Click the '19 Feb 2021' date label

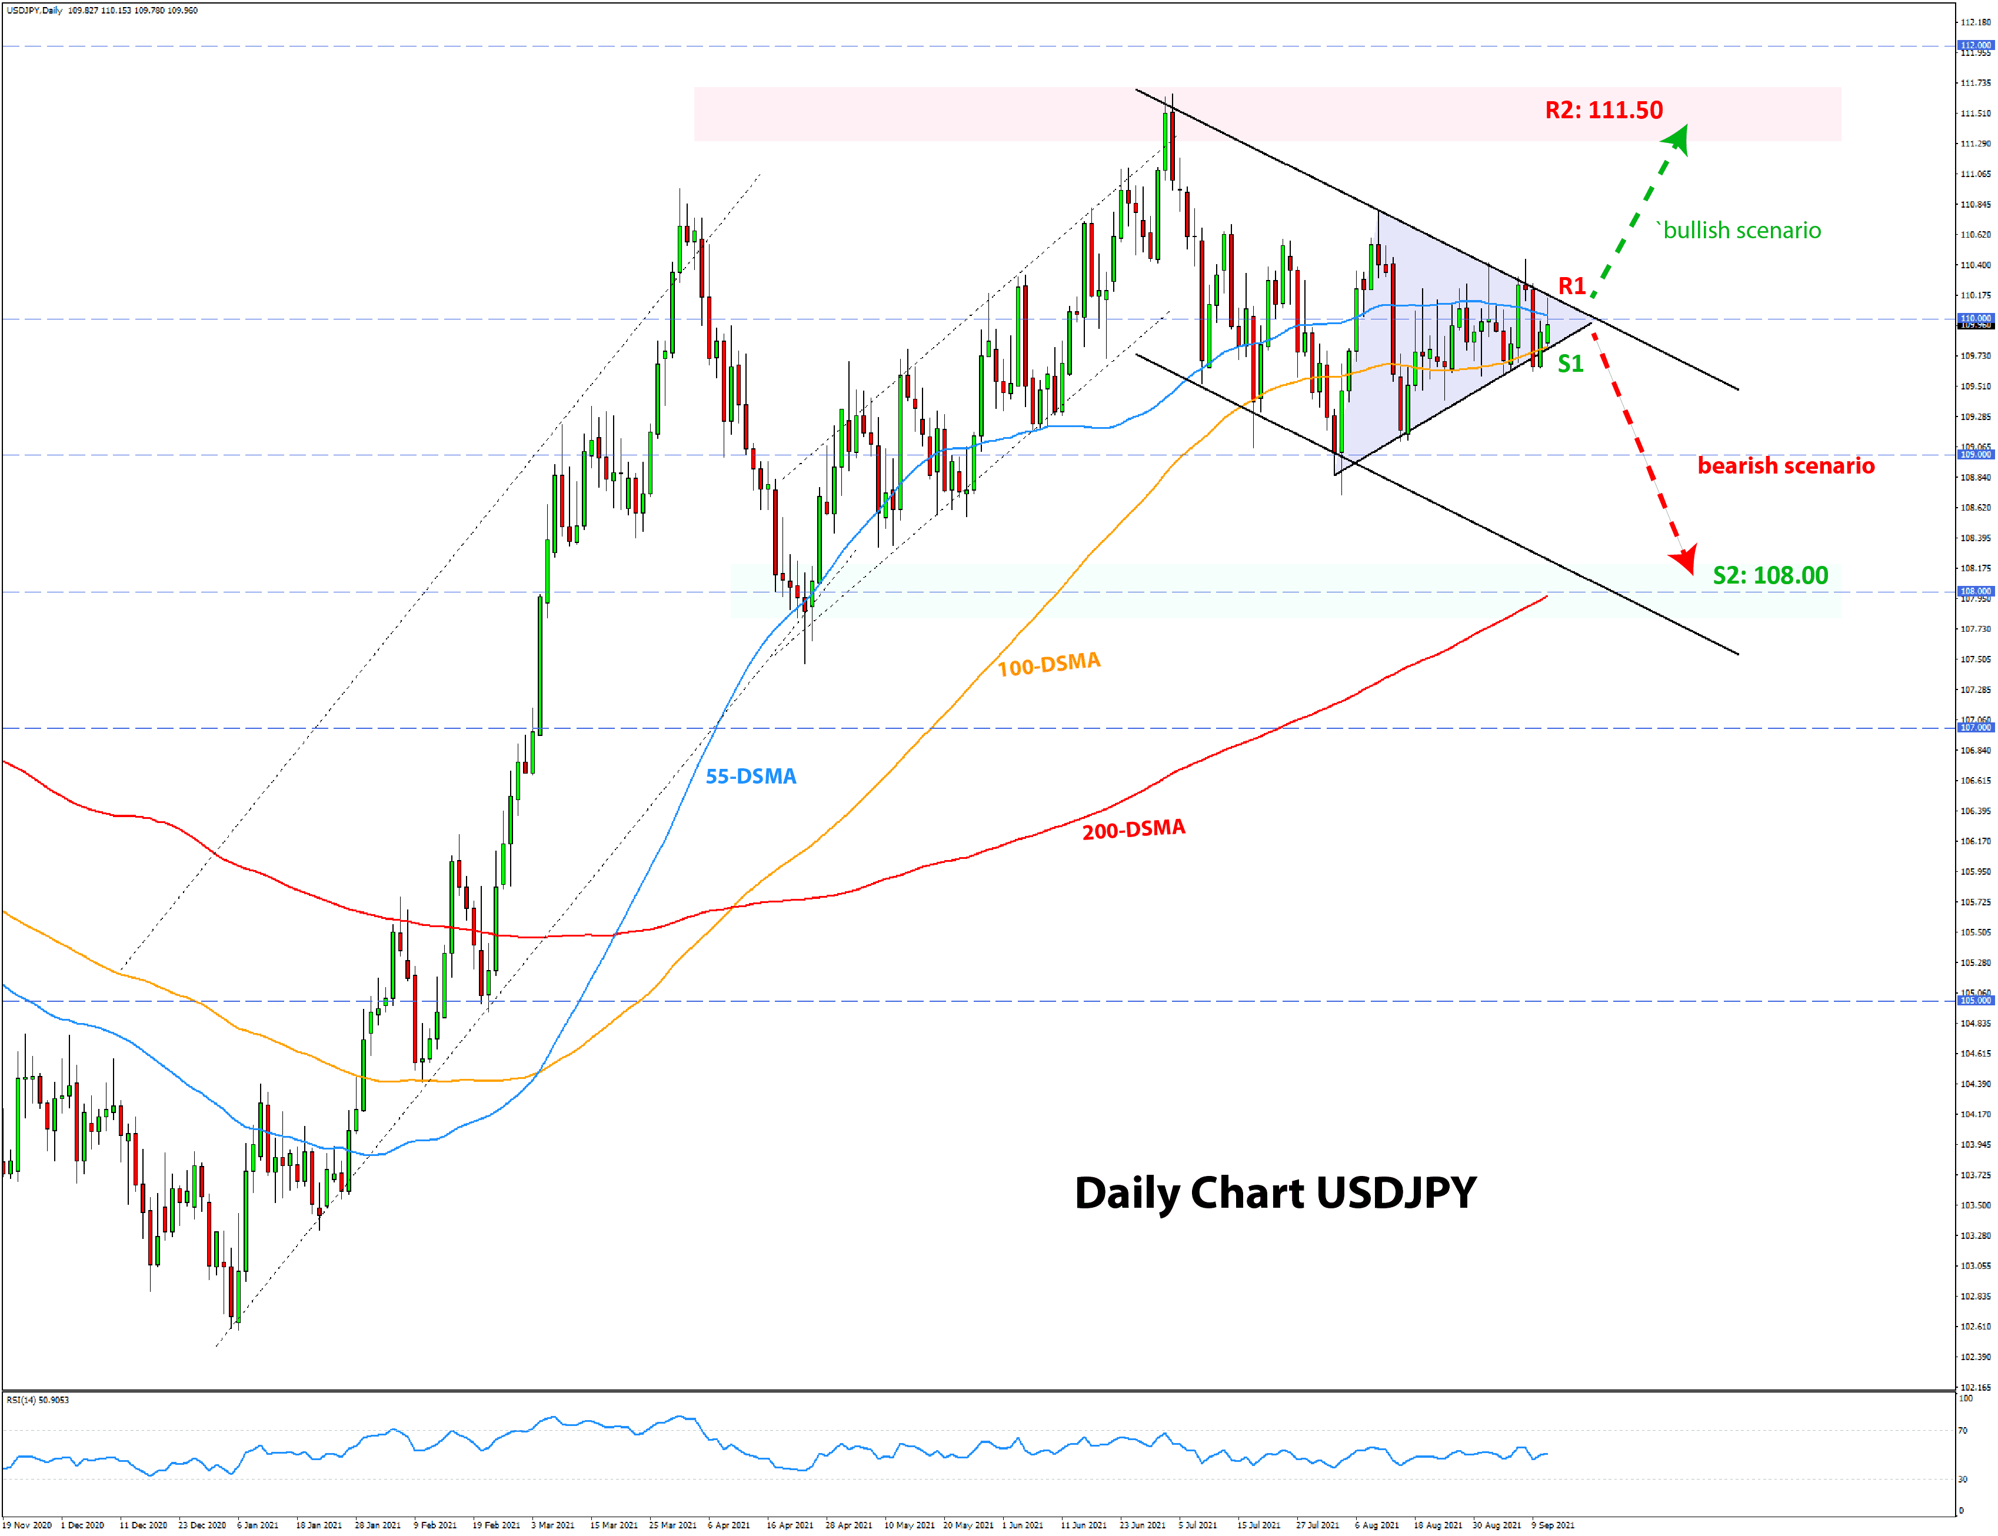(x=495, y=1526)
